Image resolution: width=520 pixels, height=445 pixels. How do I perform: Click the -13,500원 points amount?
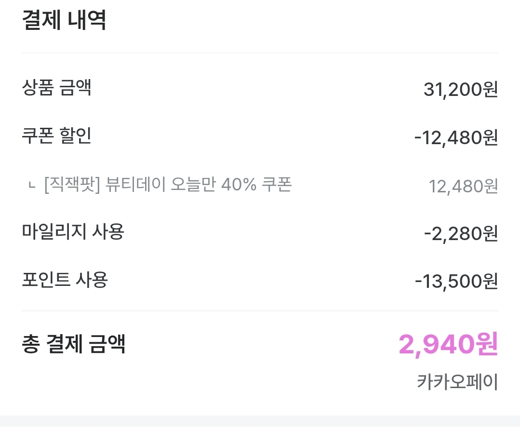pos(456,282)
